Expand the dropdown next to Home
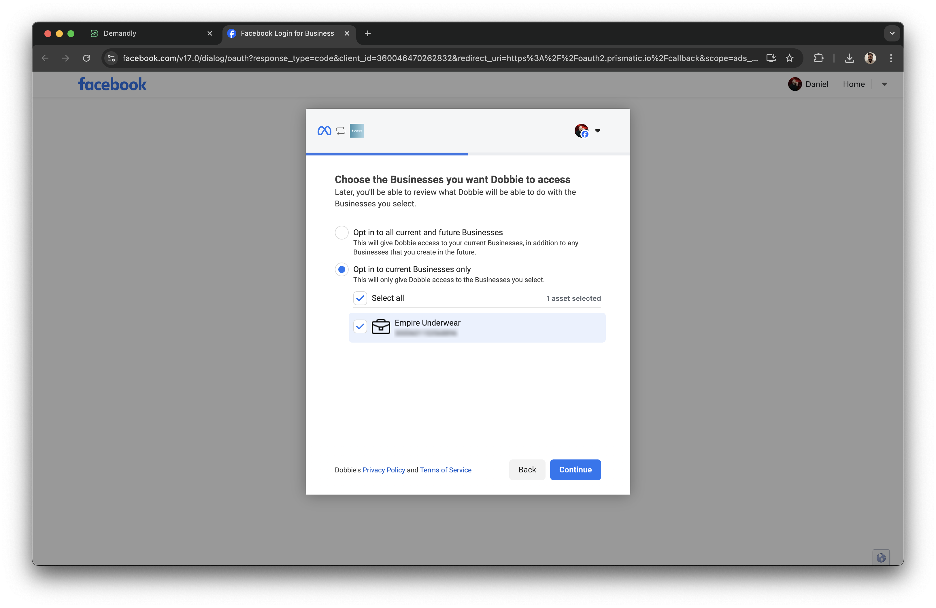Image resolution: width=936 pixels, height=608 pixels. pos(884,84)
